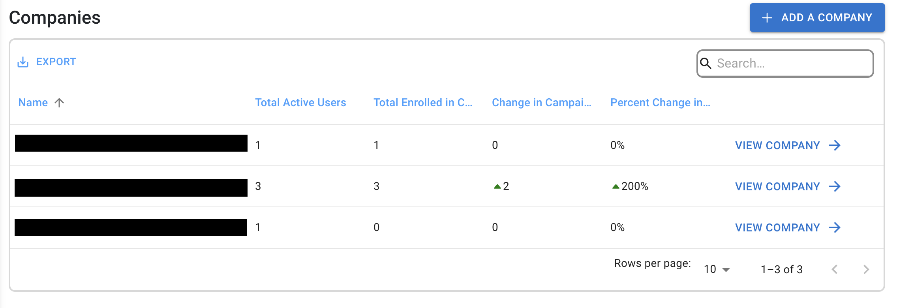Click the arrow icon in second row
Screen dimensions: 897x308
click(835, 186)
